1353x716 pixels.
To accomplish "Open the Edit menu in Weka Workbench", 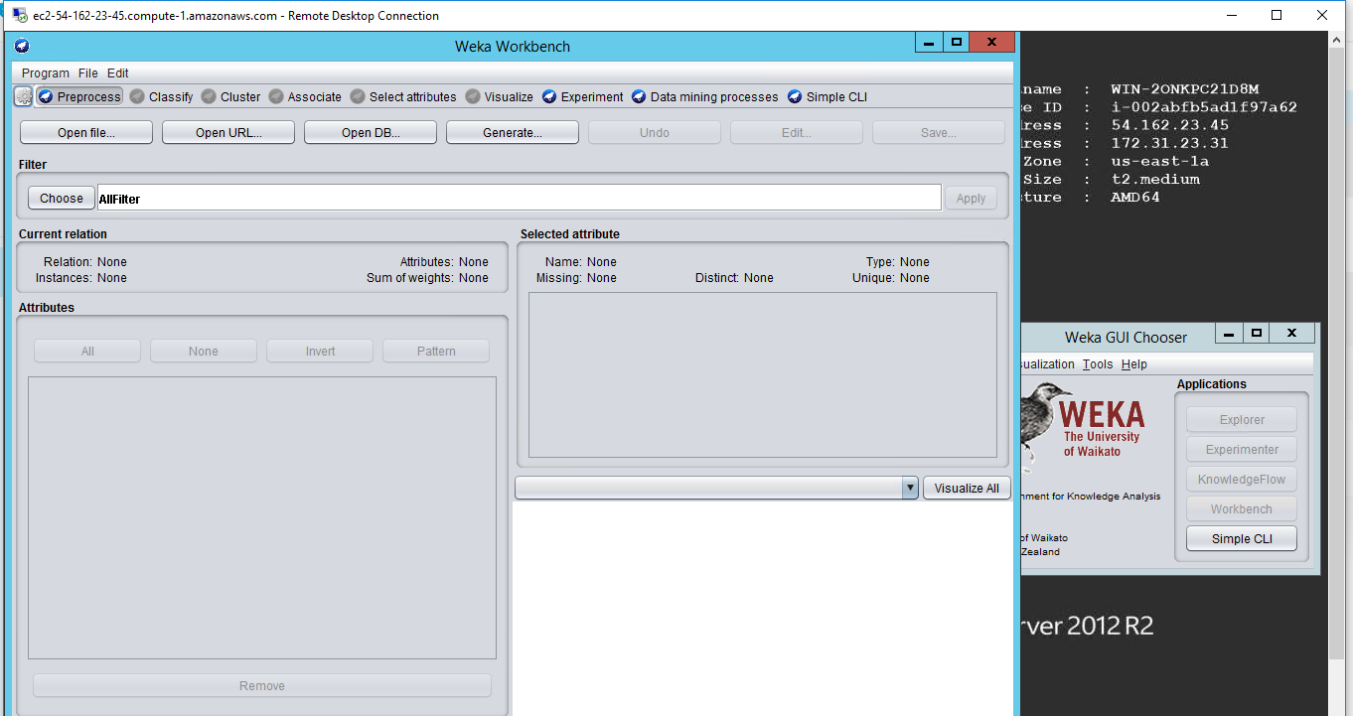I will pyautogui.click(x=118, y=72).
